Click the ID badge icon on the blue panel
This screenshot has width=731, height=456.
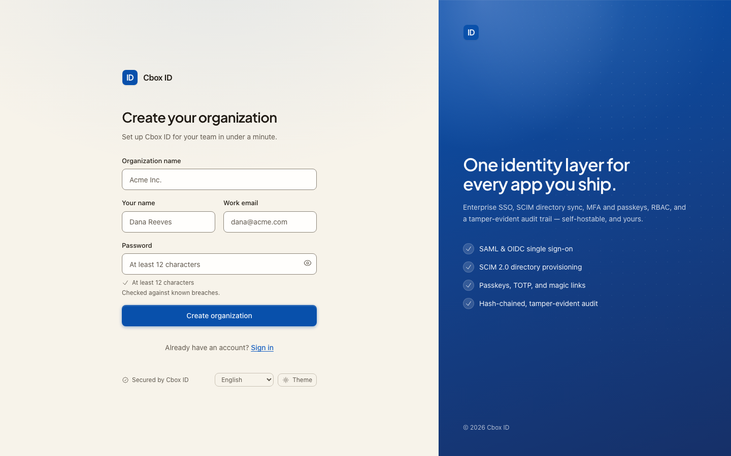tap(471, 32)
